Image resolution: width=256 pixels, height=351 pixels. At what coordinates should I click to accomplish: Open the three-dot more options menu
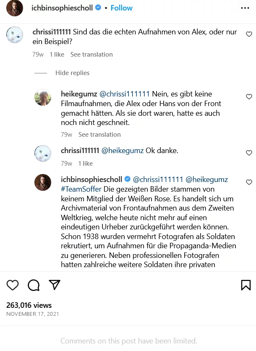coord(245,8)
